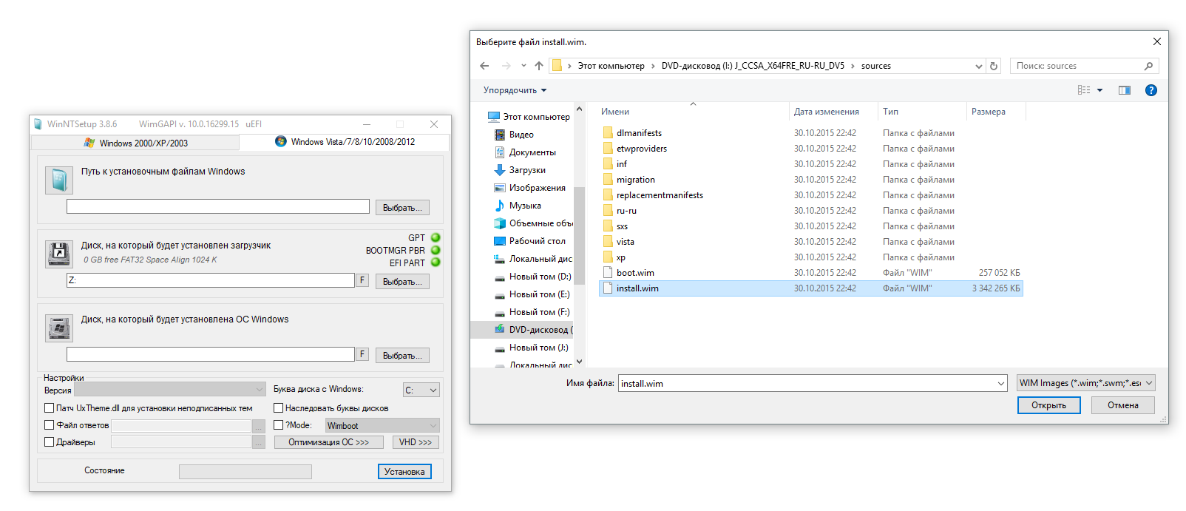
Task: Open the Windows drive letter C: dropdown
Action: (x=421, y=390)
